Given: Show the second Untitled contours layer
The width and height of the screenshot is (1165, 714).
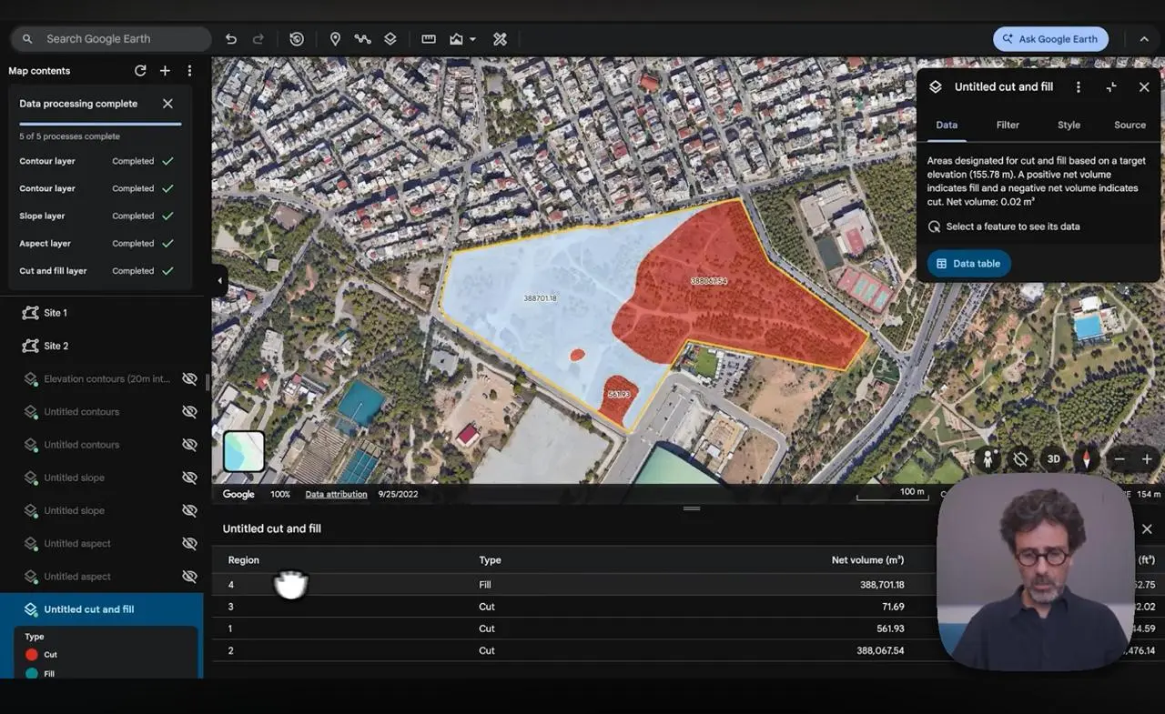Looking at the screenshot, I should (189, 445).
